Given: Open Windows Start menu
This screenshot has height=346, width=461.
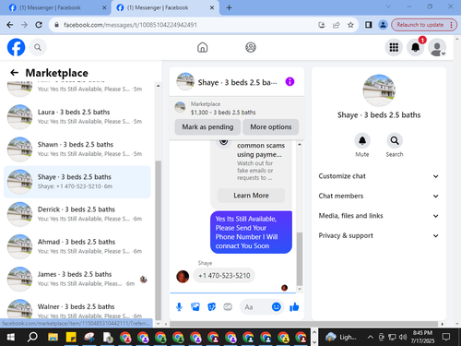Looking at the screenshot, I should coord(11,337).
